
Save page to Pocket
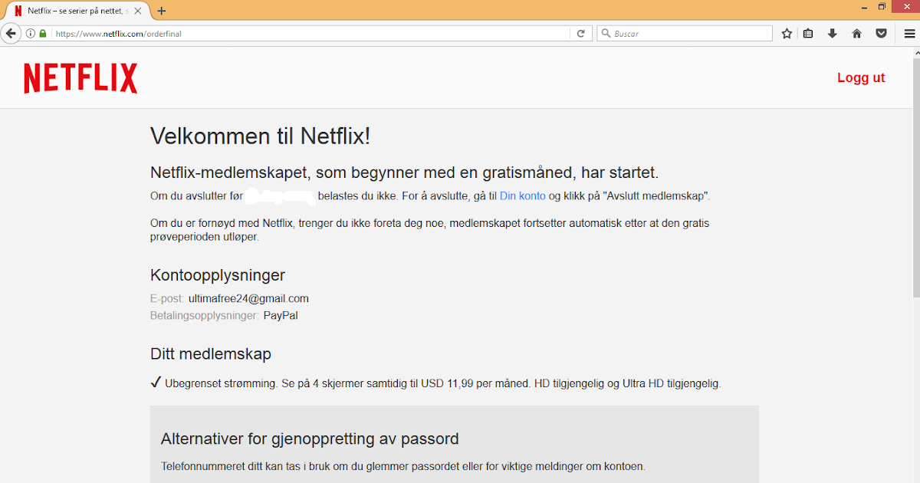click(x=881, y=33)
